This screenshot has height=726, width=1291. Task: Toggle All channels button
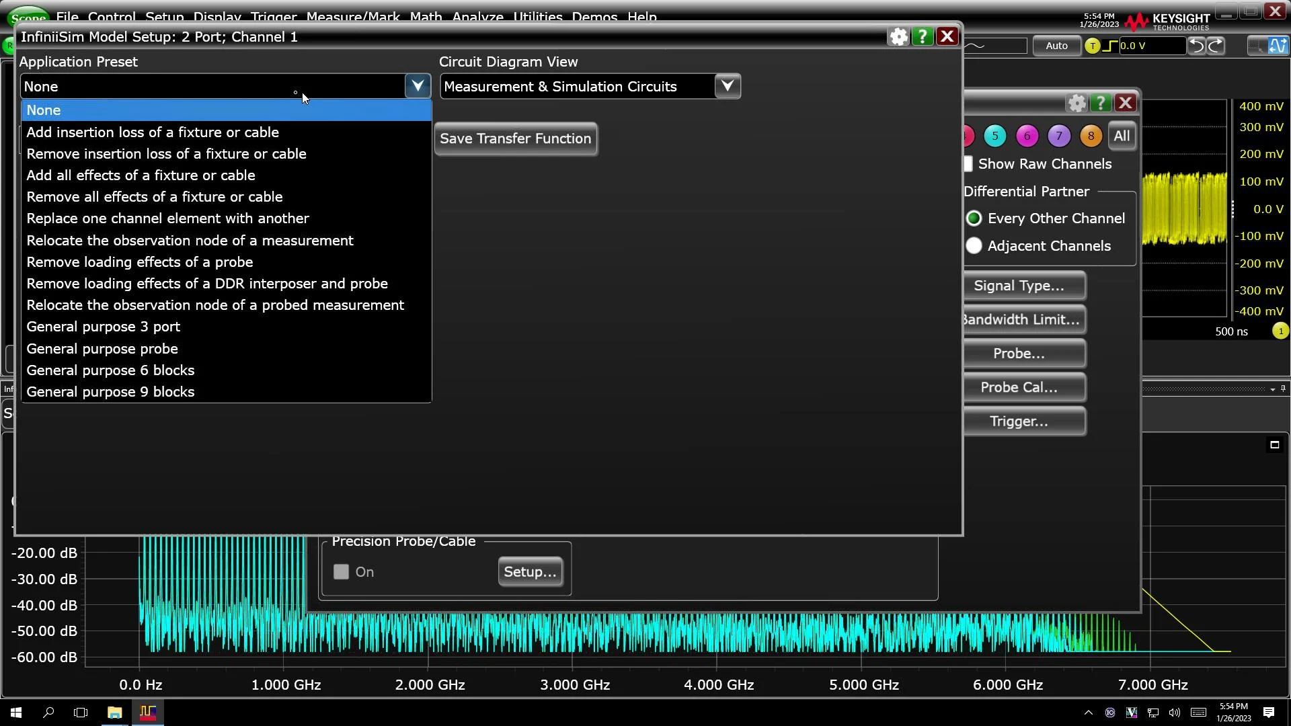click(x=1122, y=136)
